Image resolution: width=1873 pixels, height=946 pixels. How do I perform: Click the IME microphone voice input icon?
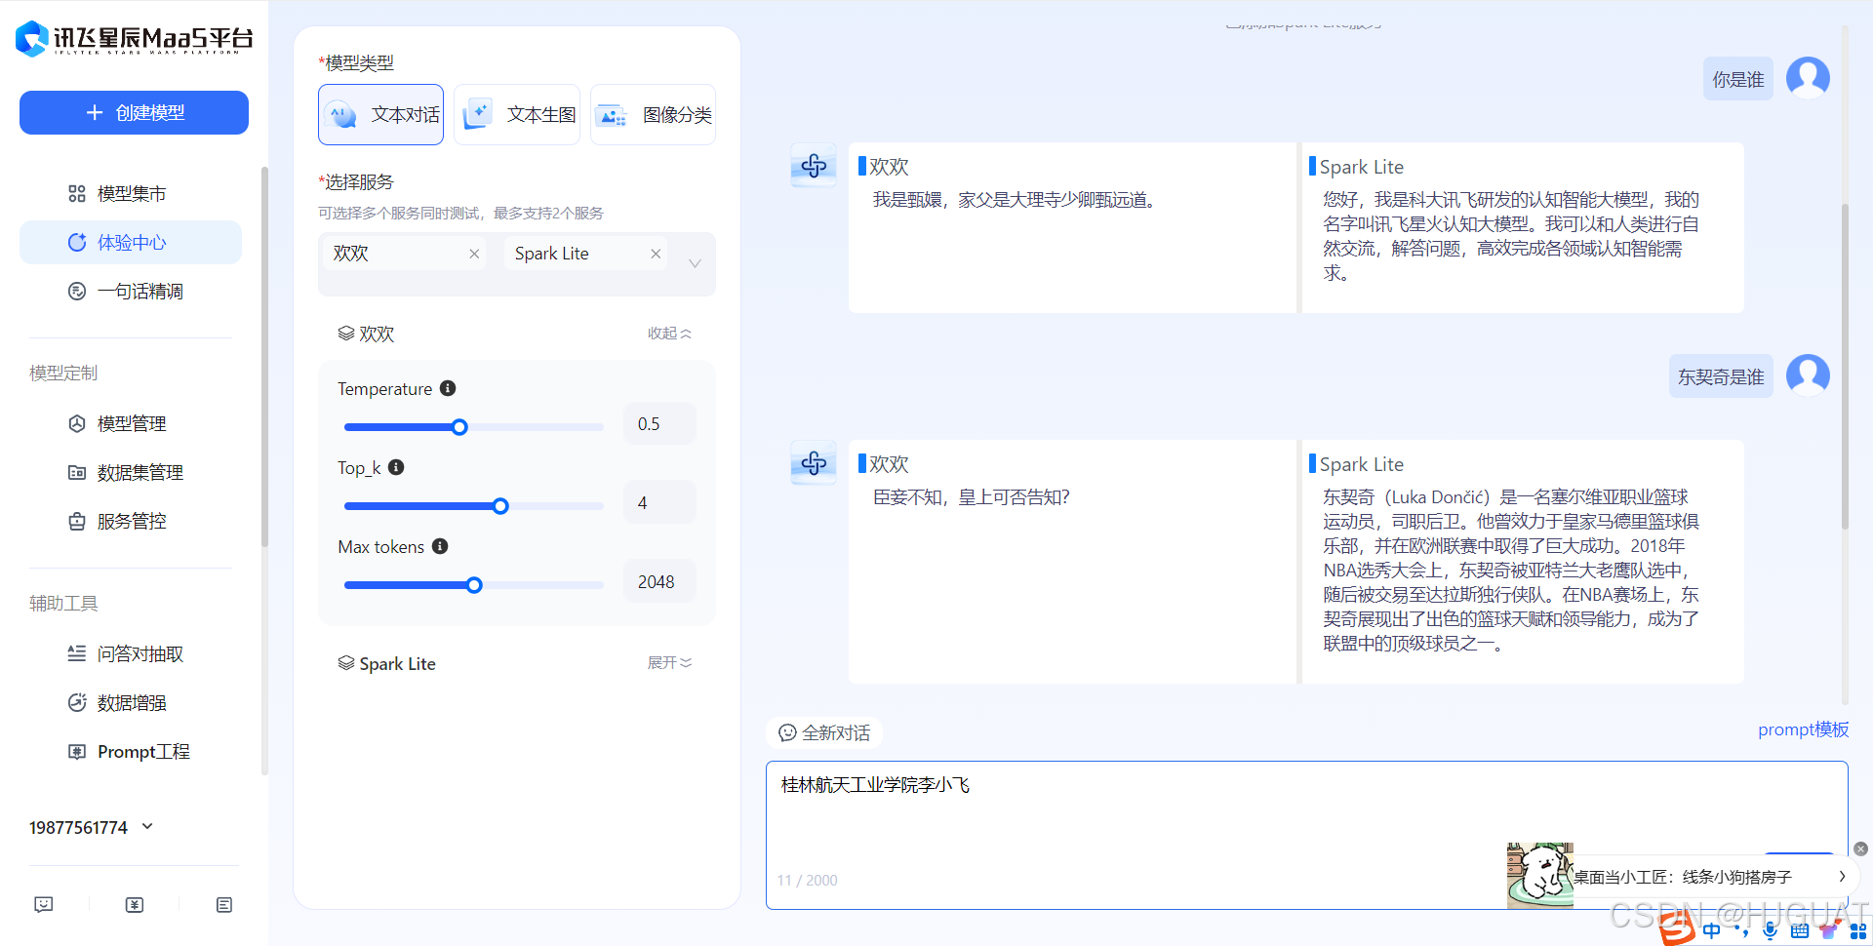(1771, 931)
